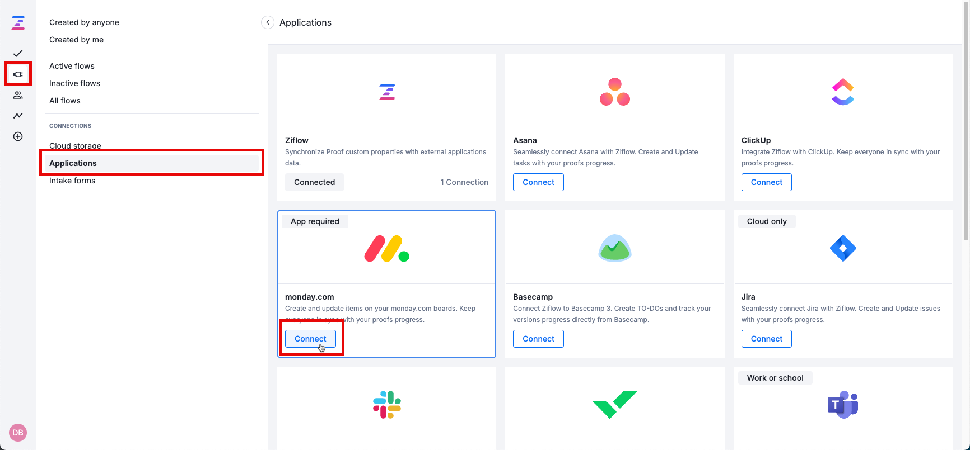Viewport: 970px width, 450px height.
Task: Open the people contacts icon
Action: tap(18, 95)
